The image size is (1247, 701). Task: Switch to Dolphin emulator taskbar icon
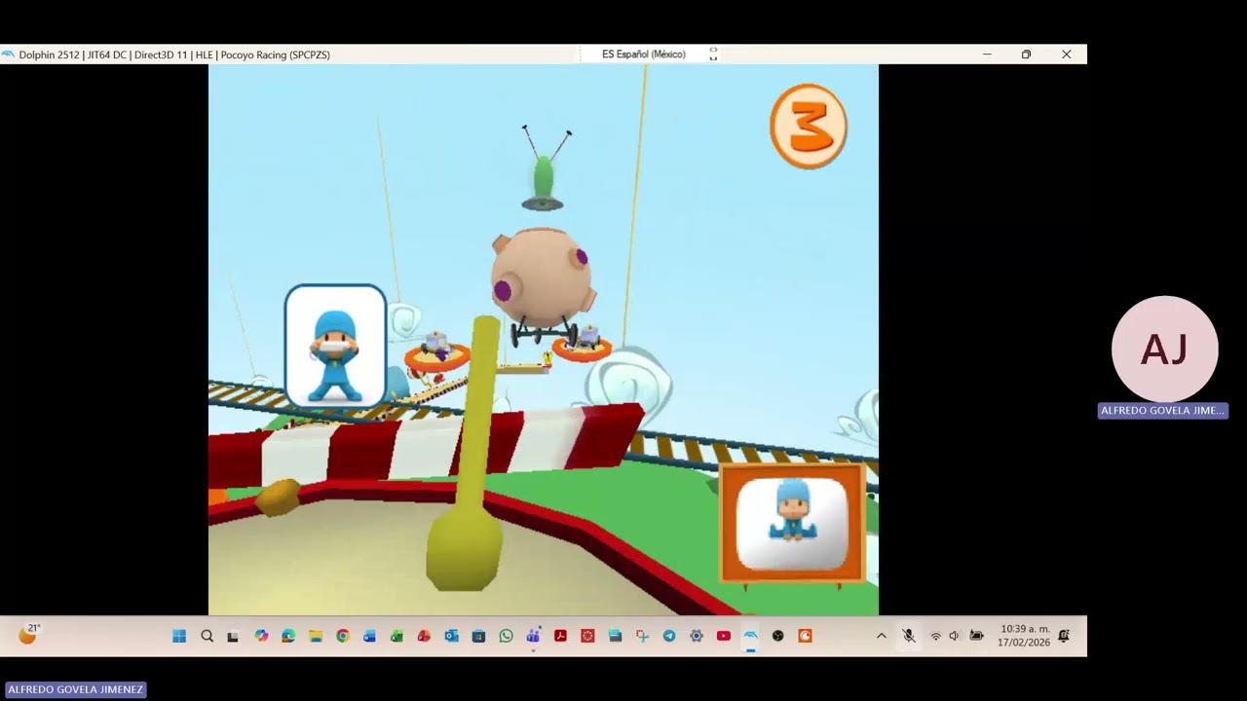[750, 636]
